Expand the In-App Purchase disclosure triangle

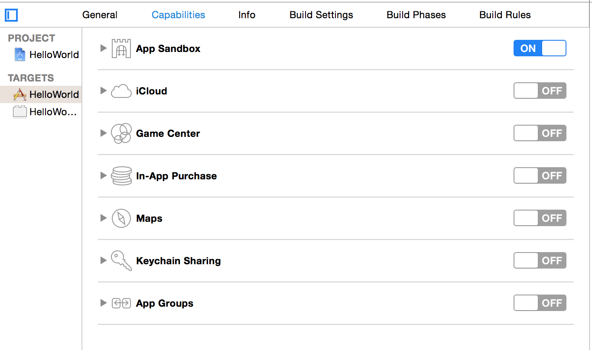coord(103,175)
